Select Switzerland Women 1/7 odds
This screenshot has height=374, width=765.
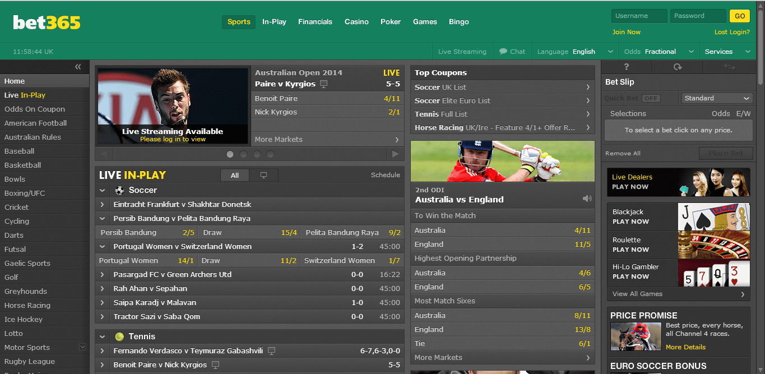[352, 261]
